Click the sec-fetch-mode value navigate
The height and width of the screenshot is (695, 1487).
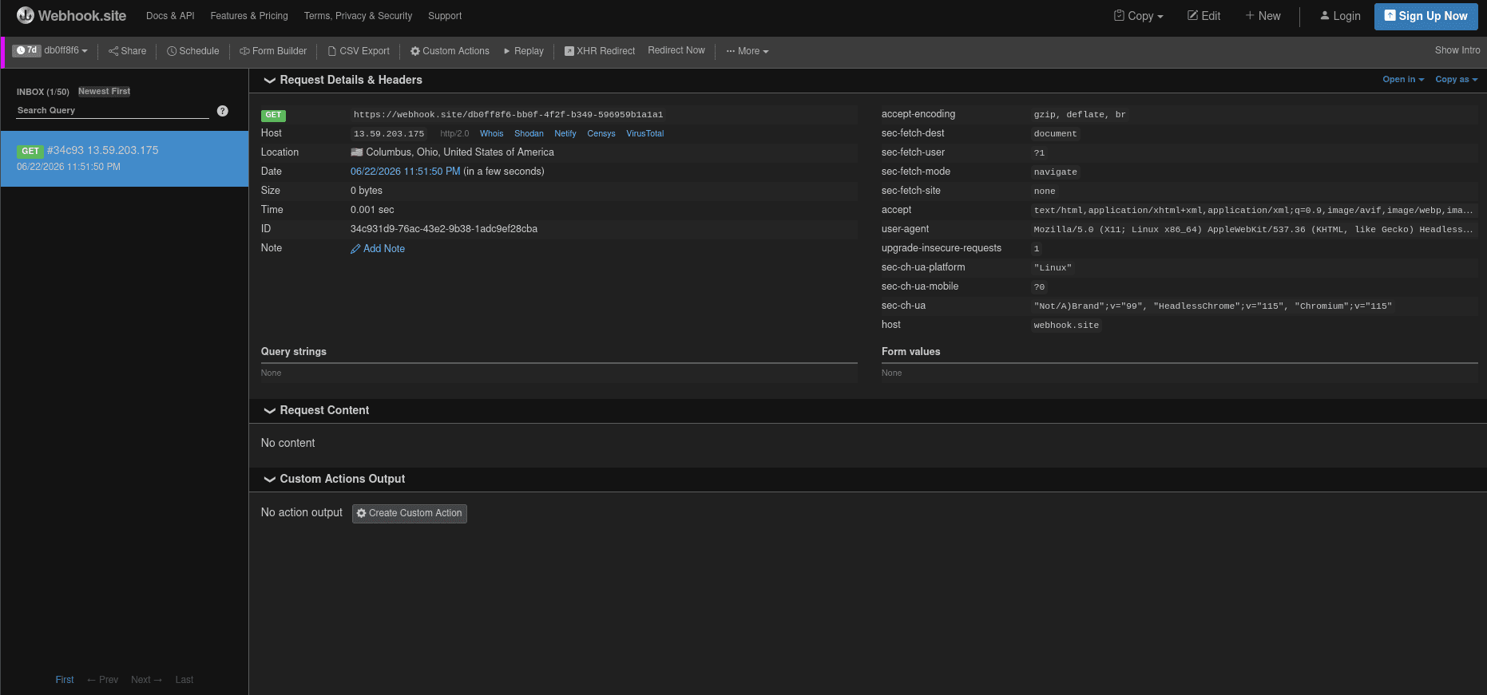click(1055, 172)
